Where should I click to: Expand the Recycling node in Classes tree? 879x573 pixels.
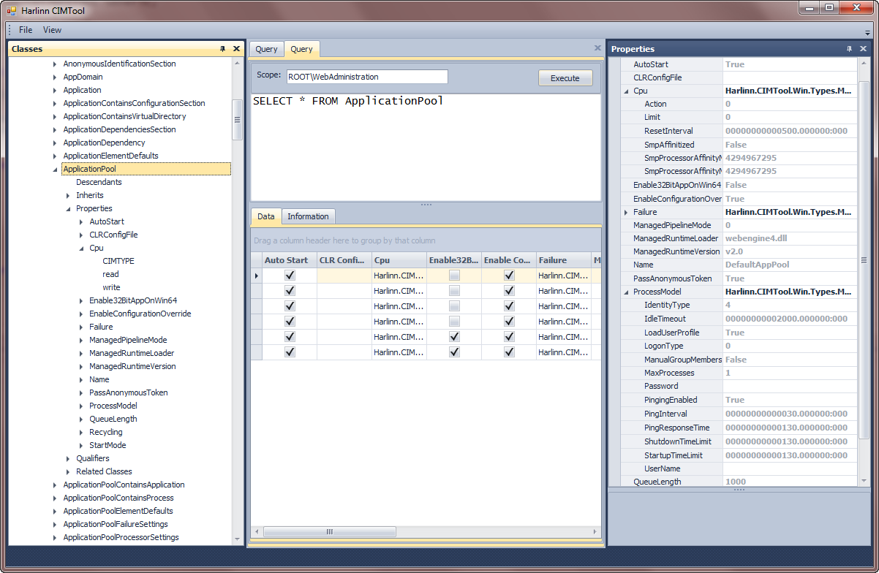[x=81, y=432]
